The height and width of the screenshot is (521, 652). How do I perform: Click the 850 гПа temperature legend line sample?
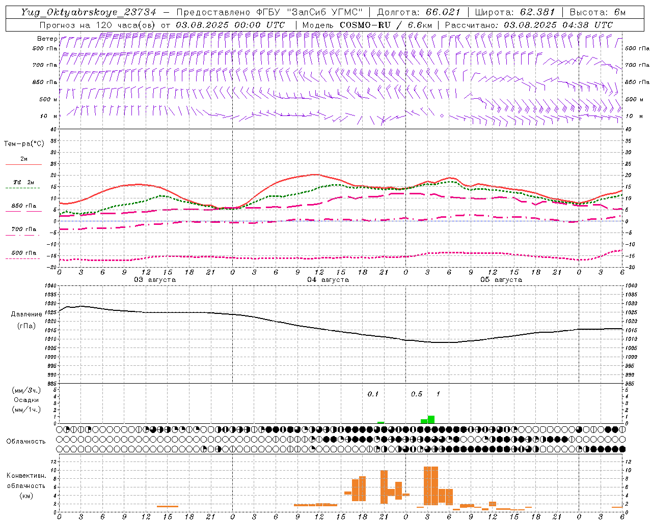23,211
